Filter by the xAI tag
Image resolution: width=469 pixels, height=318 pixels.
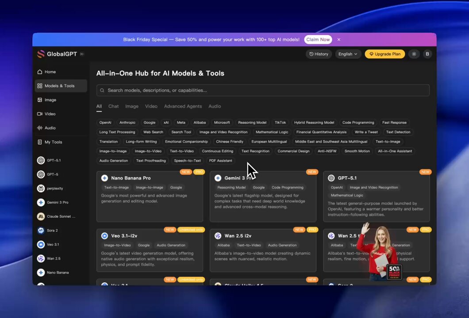(x=166, y=122)
